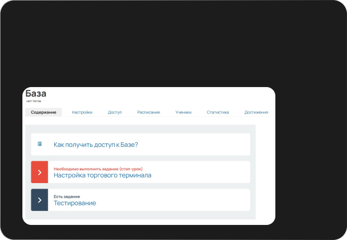The width and height of the screenshot is (347, 240).
Task: Click the Есть задание label
Action: (67, 196)
